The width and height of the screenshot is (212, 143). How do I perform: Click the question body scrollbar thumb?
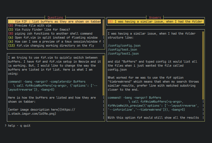pyautogui.click(x=103, y=76)
